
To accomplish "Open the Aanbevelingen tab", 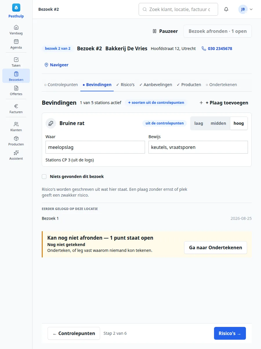I will (156, 85).
